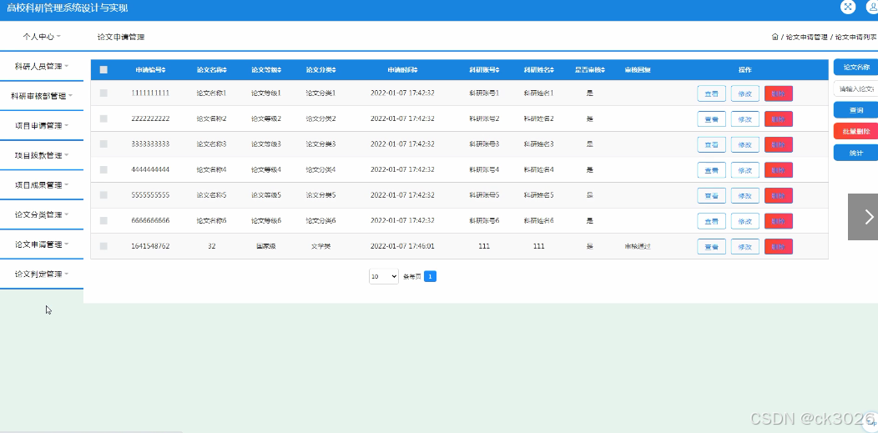Click the 国家级 paper level cell

click(266, 246)
